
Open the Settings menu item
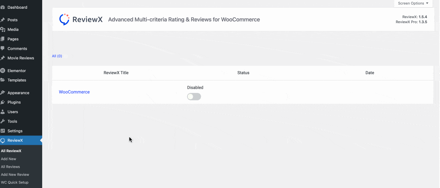[15, 131]
